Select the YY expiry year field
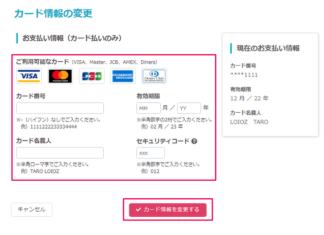 point(189,108)
